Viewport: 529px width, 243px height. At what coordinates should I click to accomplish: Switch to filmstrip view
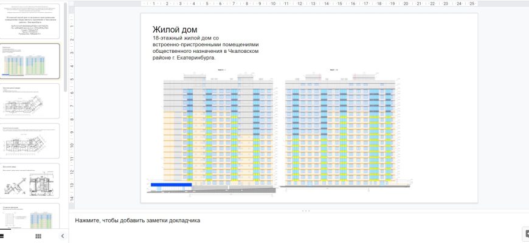[2, 236]
